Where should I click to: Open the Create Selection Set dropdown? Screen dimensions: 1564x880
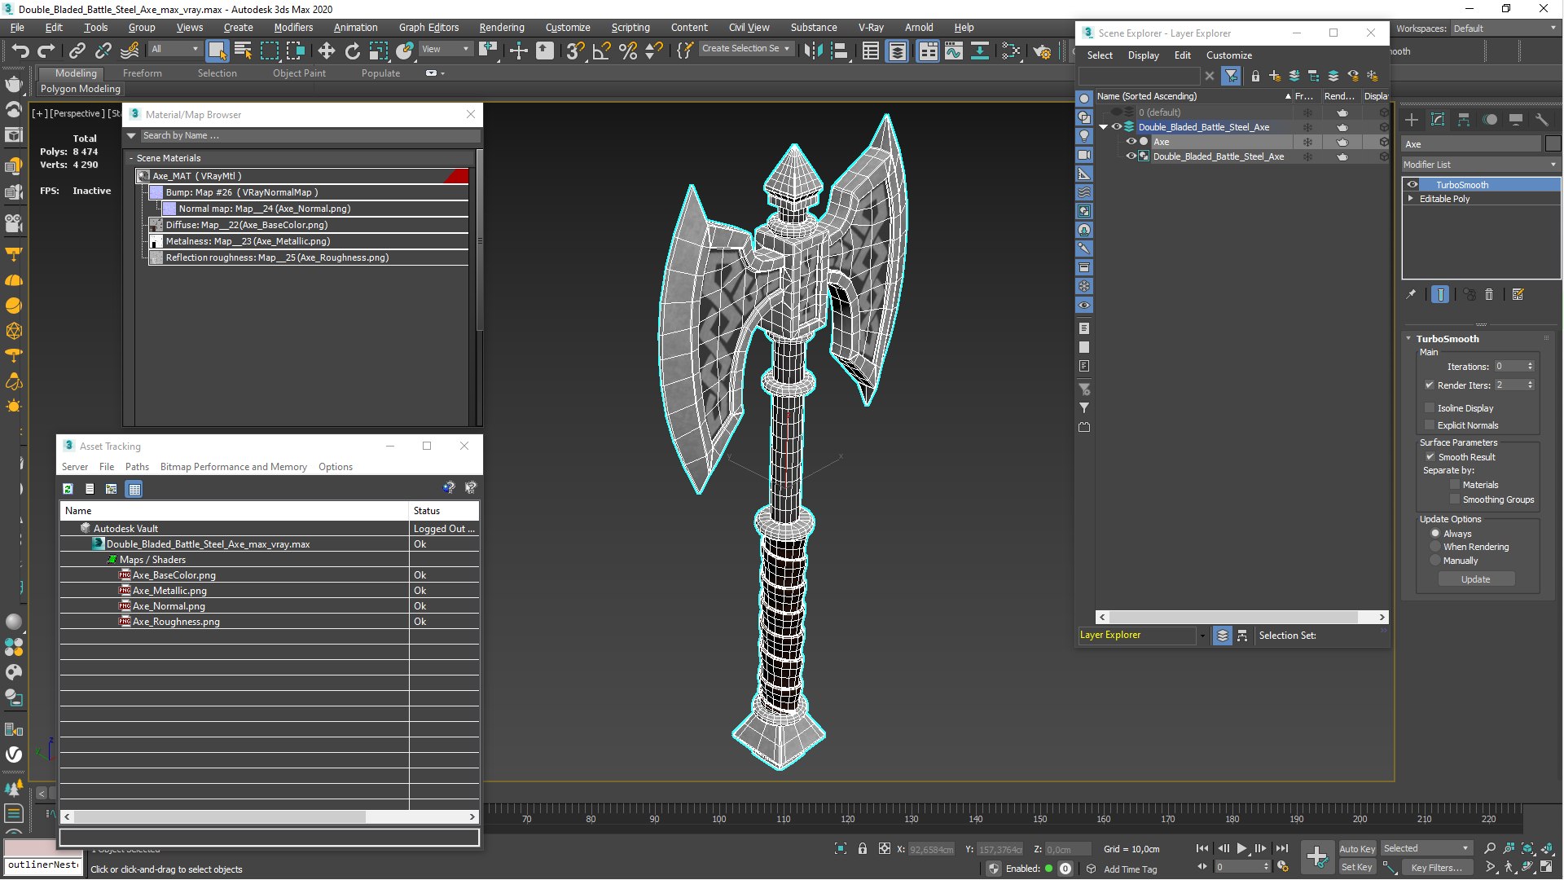click(746, 49)
